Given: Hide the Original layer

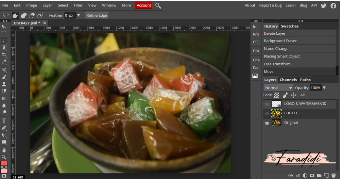Looking at the screenshot, I should [267, 123].
